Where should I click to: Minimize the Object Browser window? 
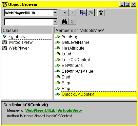tap(122, 4)
